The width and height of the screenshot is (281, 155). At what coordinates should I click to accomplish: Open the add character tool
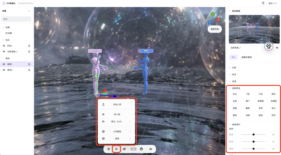tap(117, 149)
